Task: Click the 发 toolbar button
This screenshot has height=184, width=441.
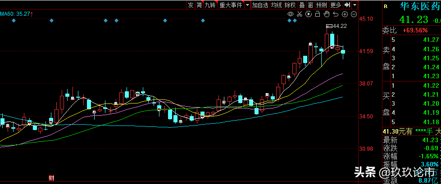Action: (x=191, y=5)
